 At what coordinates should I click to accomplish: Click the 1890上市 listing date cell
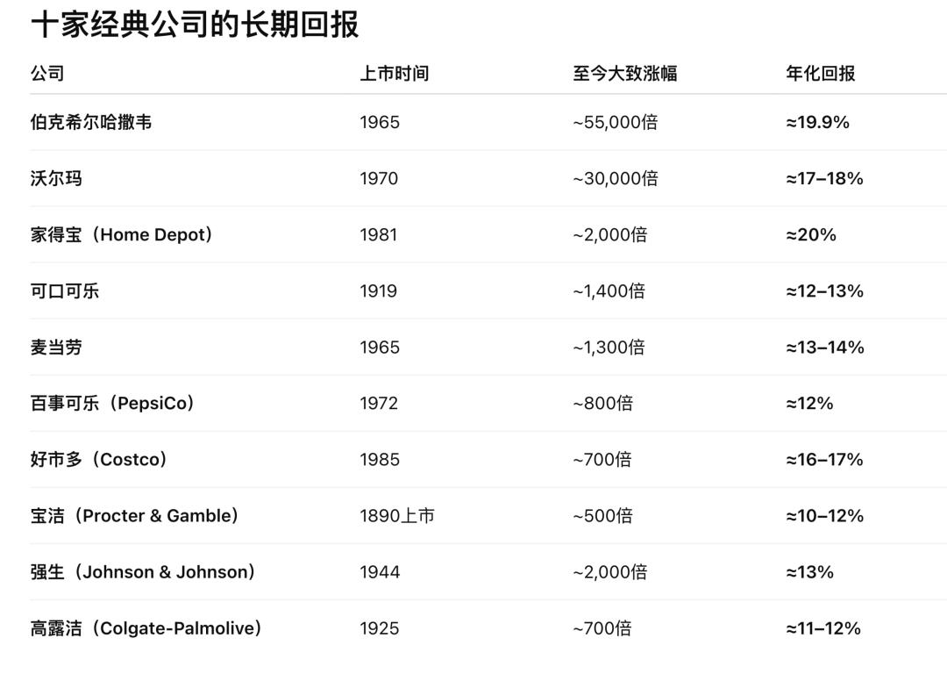[x=397, y=515]
